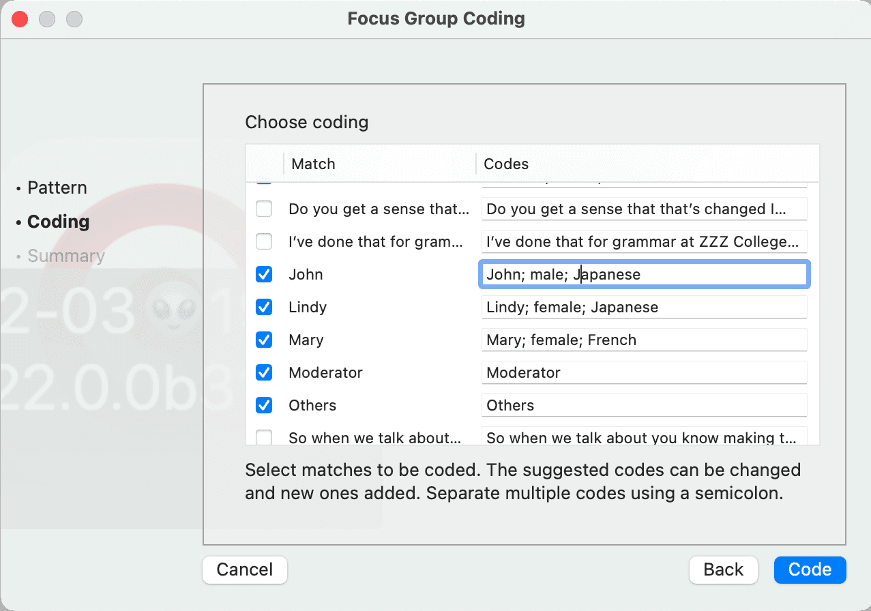The width and height of the screenshot is (871, 611).
Task: Edit the "Mary; female; French" codes field
Action: (645, 340)
